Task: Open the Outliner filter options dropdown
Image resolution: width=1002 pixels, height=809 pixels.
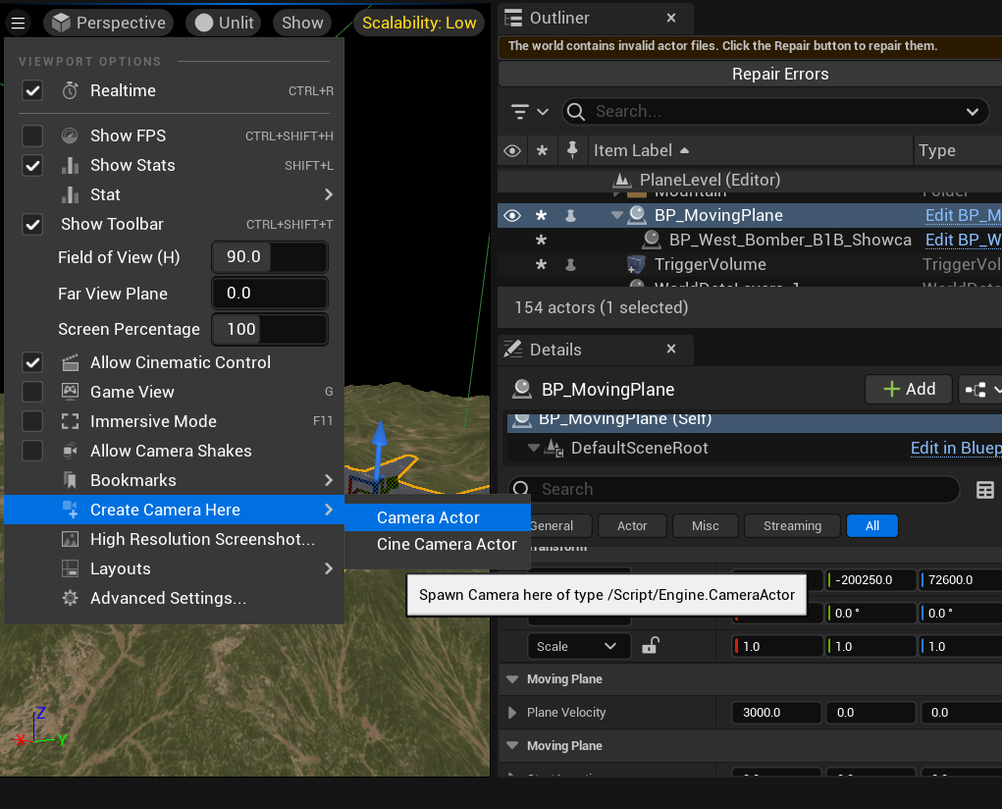Action: tap(530, 112)
